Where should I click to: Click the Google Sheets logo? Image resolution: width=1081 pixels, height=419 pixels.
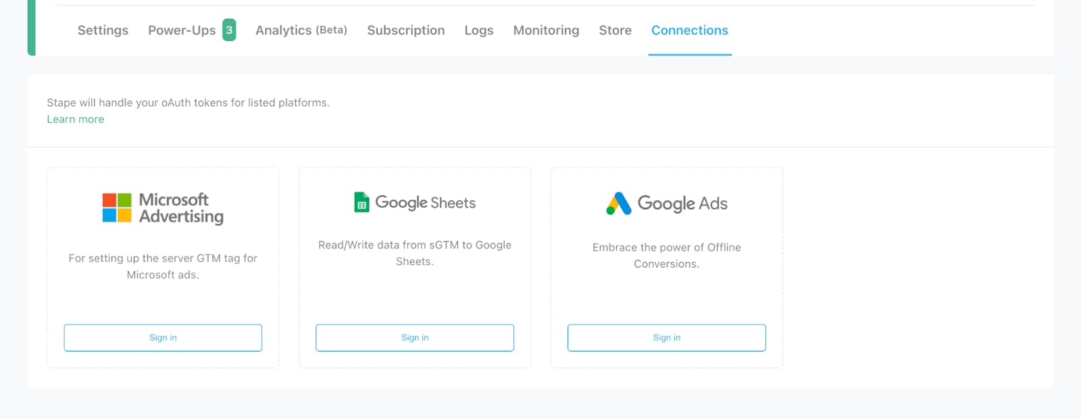(x=415, y=202)
